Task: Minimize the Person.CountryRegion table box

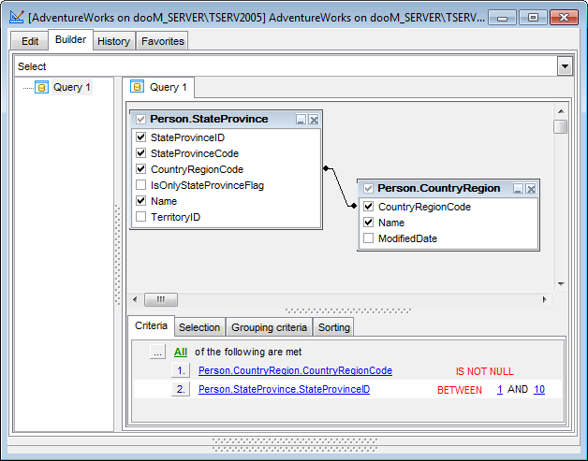Action: point(518,189)
